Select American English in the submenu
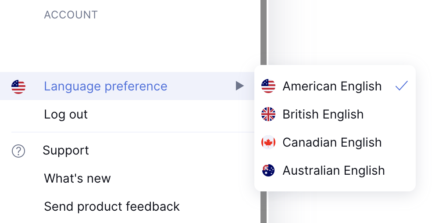This screenshot has width=435, height=223. point(332,86)
